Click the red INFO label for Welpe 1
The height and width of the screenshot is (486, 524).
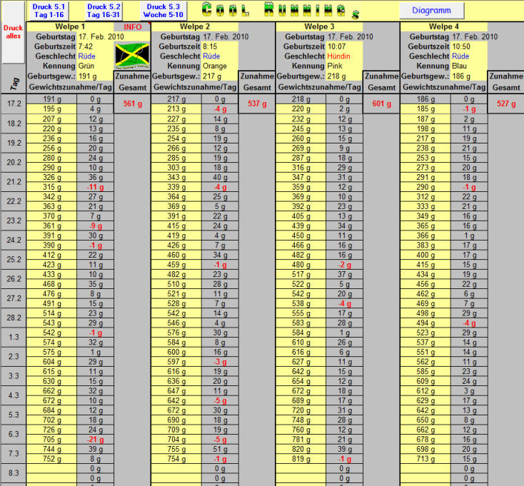[x=133, y=27]
